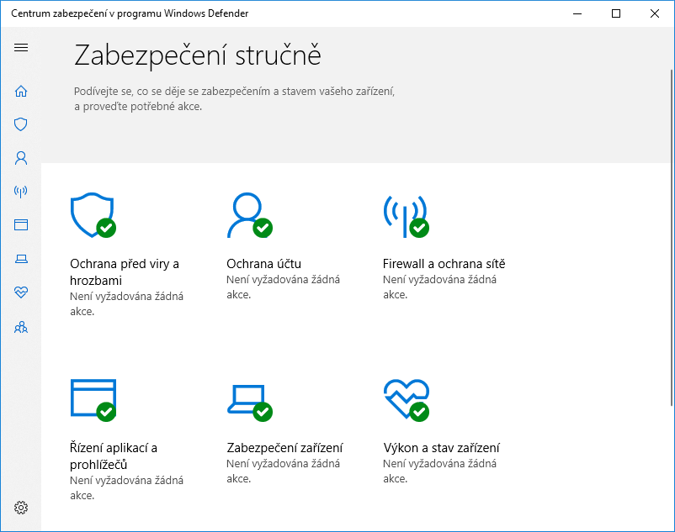Click large heart device health icon

click(405, 398)
